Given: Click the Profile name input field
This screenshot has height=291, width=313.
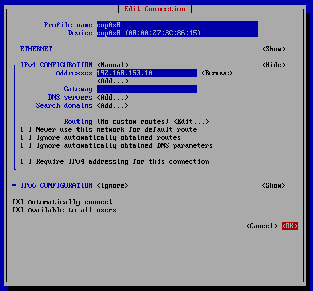Looking at the screenshot, I should (177, 25).
